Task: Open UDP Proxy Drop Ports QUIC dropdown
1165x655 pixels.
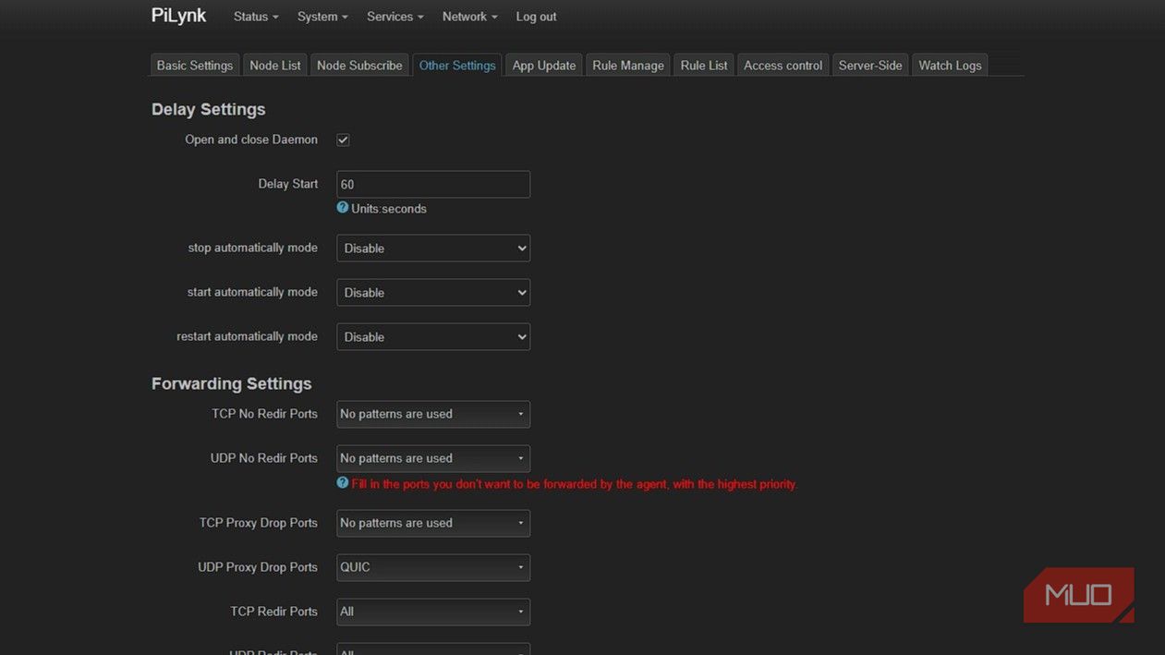Action: coord(433,567)
